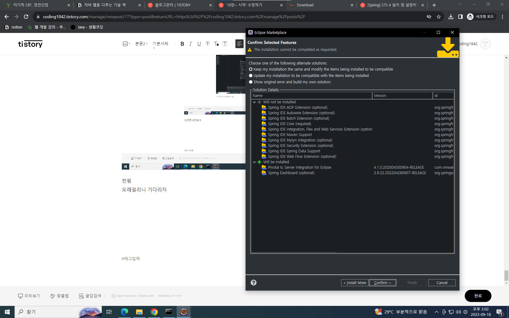Viewport: 509px width, 318px height.
Task: Open the 'Java - 생활코딩' bookmark
Action: pos(87,27)
